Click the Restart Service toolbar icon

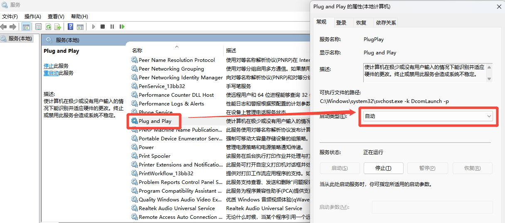[122, 27]
